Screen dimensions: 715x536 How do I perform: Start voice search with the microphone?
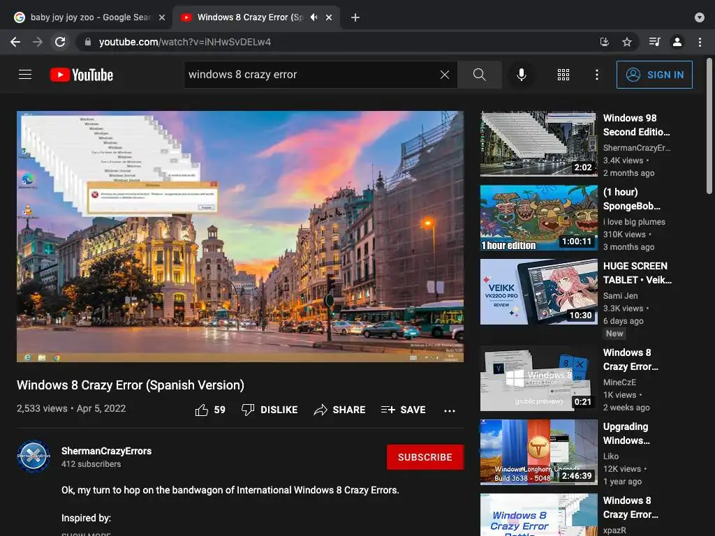pyautogui.click(x=521, y=75)
